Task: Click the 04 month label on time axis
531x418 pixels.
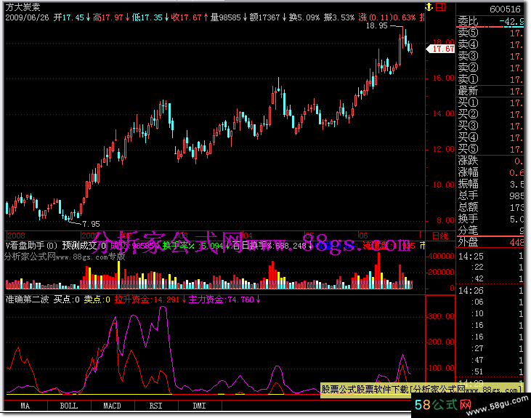Action: (x=248, y=236)
